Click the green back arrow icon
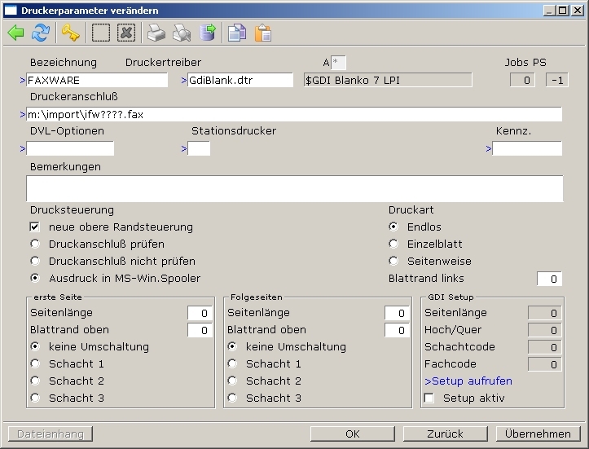 (15, 33)
